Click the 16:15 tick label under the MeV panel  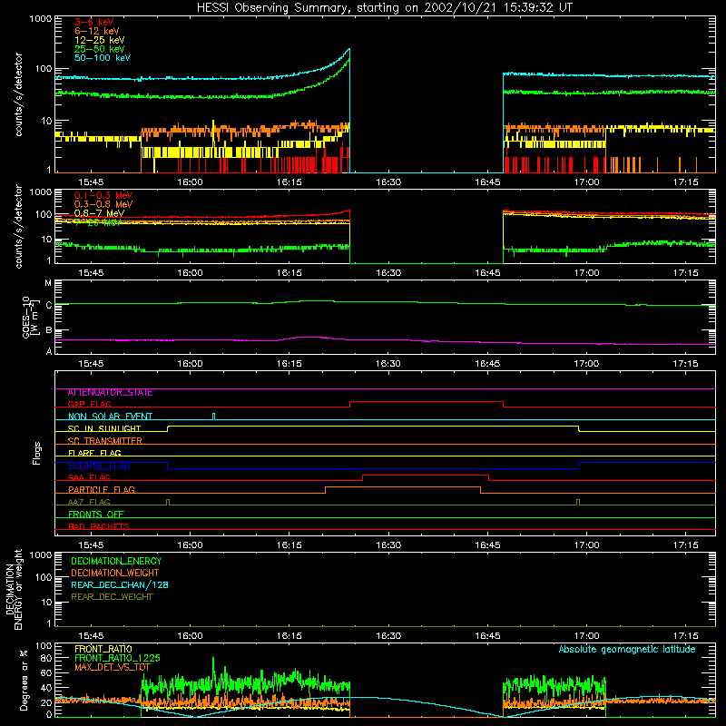[x=289, y=273]
